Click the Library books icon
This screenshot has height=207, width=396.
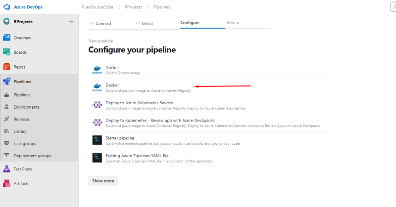pyautogui.click(x=6, y=131)
